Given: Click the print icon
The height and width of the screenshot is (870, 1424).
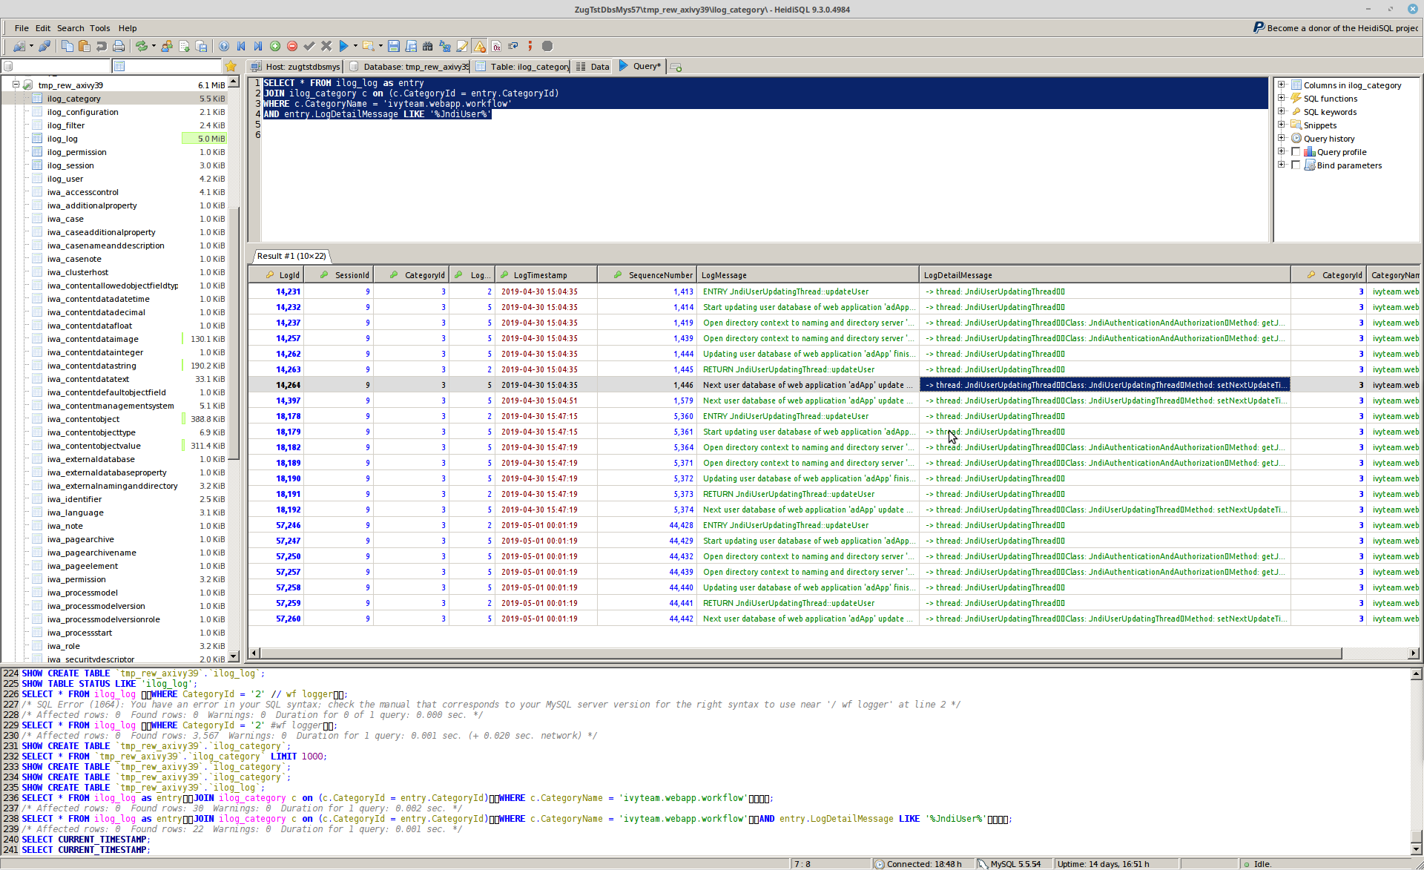Looking at the screenshot, I should [119, 46].
